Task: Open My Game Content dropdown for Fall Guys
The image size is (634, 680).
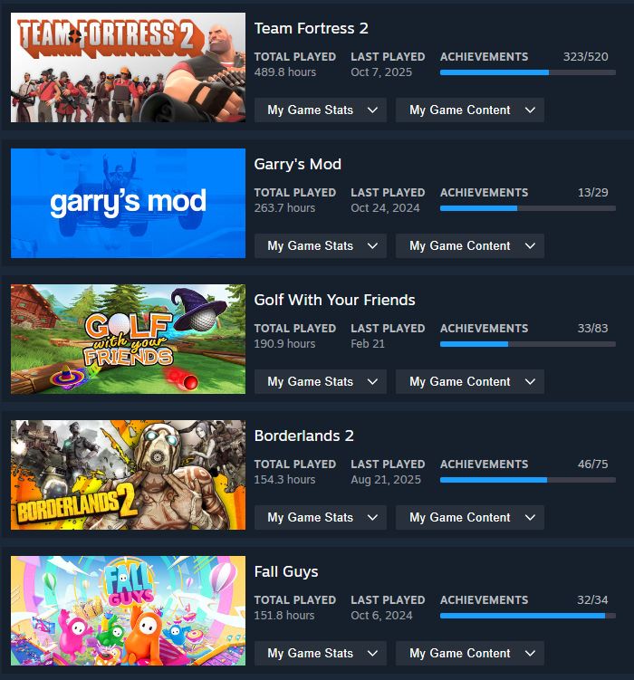Action: click(470, 653)
